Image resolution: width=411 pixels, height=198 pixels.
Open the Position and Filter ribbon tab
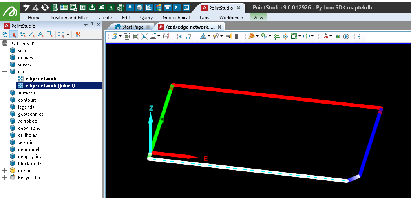tap(69, 18)
